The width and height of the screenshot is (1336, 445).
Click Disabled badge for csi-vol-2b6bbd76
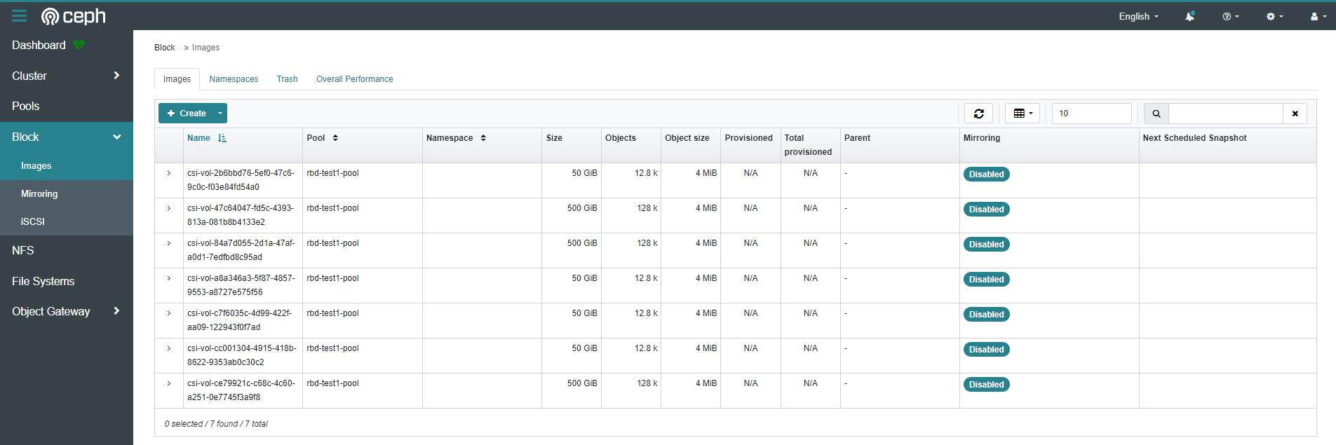(x=986, y=174)
